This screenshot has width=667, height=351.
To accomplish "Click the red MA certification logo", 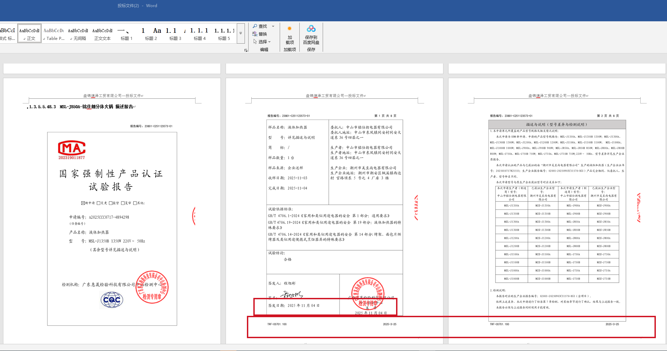I will tap(72, 148).
